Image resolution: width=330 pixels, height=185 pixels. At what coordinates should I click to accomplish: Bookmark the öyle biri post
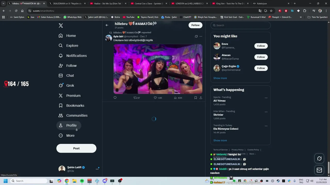pos(196,98)
